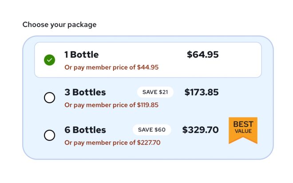Image resolution: width=293 pixels, height=183 pixels.
Task: Click the 6 Bottles option row
Action: pyautogui.click(x=148, y=135)
